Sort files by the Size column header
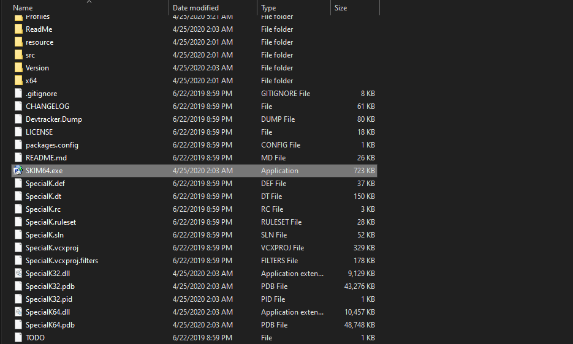 (341, 8)
